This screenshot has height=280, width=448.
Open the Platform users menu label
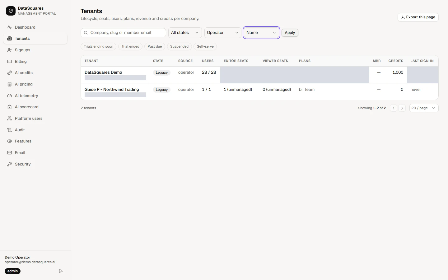pos(29,119)
